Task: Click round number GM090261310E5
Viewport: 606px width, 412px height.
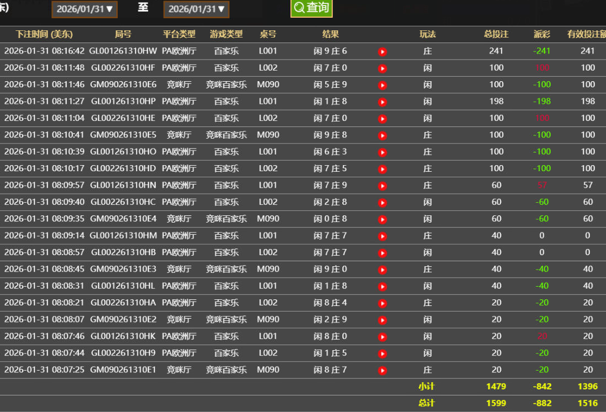Action: pyautogui.click(x=123, y=135)
